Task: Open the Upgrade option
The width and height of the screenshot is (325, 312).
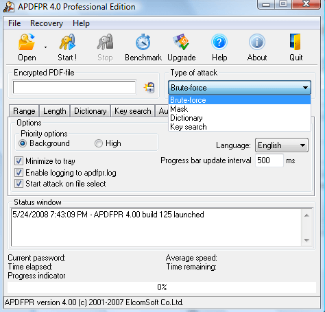Action: coord(181,42)
